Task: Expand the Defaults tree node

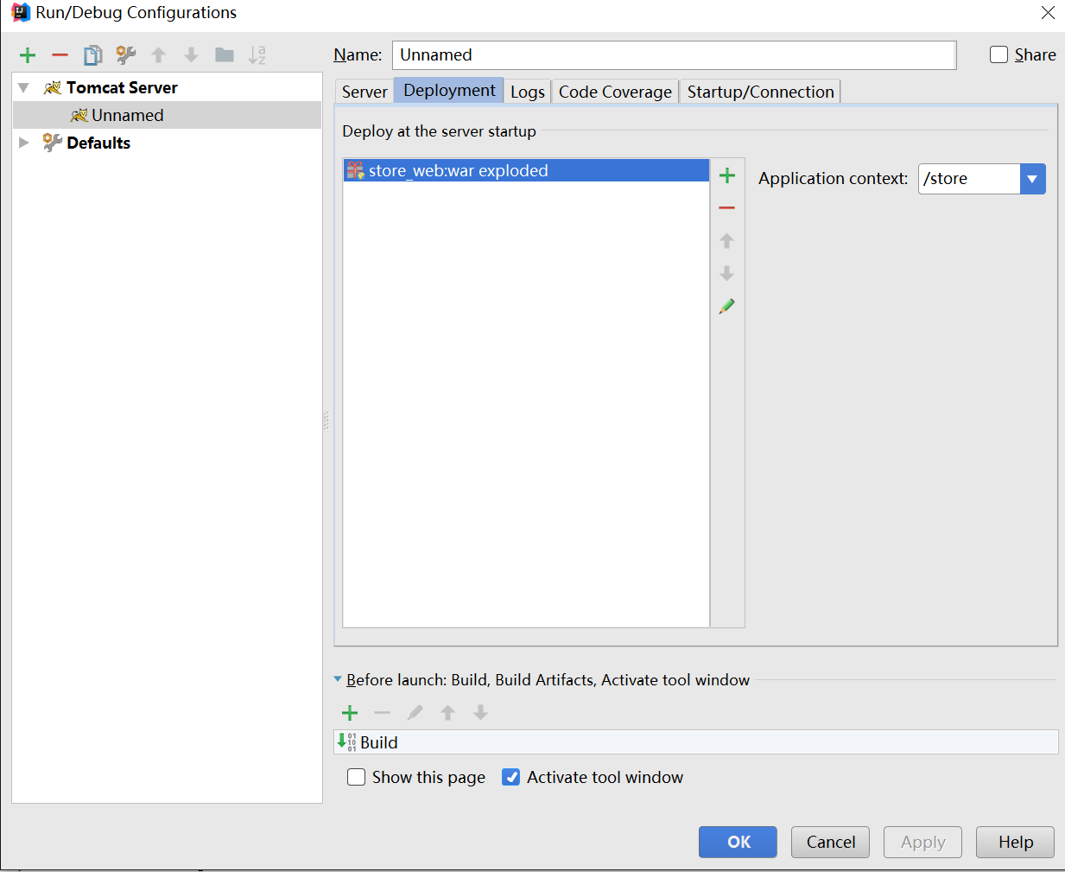Action: pyautogui.click(x=24, y=143)
